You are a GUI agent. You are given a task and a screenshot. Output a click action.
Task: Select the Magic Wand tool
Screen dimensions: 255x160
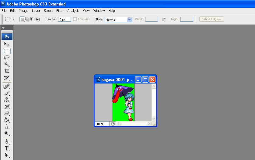point(7,64)
